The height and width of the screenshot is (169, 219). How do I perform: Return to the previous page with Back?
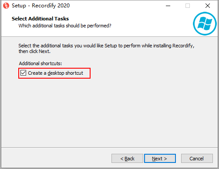pyautogui.click(x=127, y=159)
